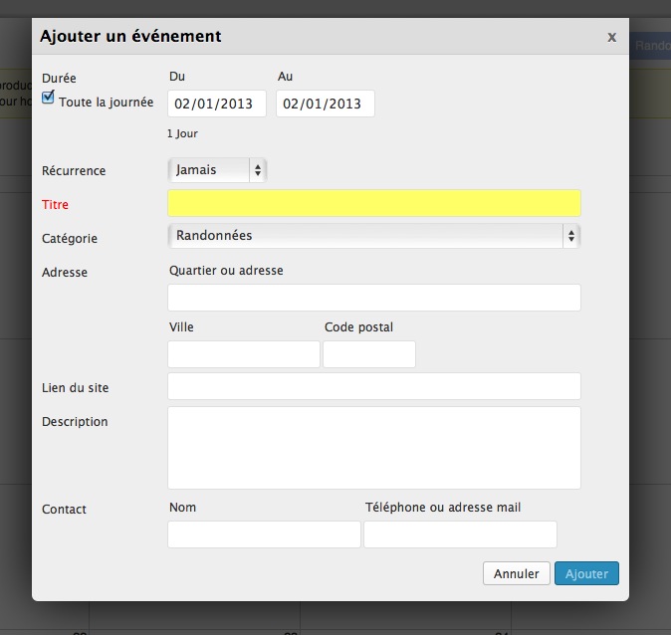
Task: Click the yellow Titre input field
Action: (373, 203)
